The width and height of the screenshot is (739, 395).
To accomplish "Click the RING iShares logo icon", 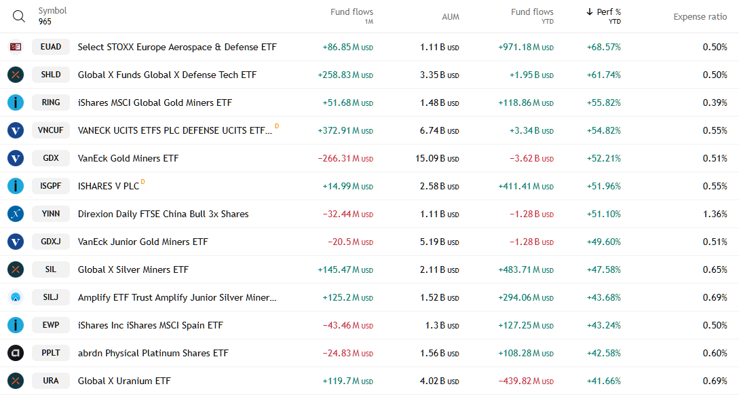I will (16, 102).
